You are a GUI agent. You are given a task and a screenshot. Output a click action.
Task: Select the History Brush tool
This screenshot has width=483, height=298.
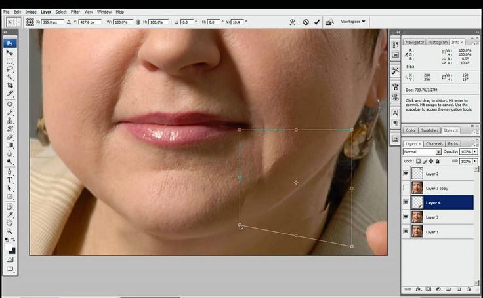click(10, 129)
